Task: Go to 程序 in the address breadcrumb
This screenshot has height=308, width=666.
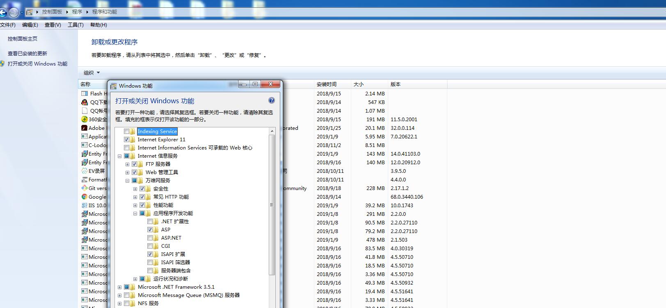Action: click(x=77, y=12)
